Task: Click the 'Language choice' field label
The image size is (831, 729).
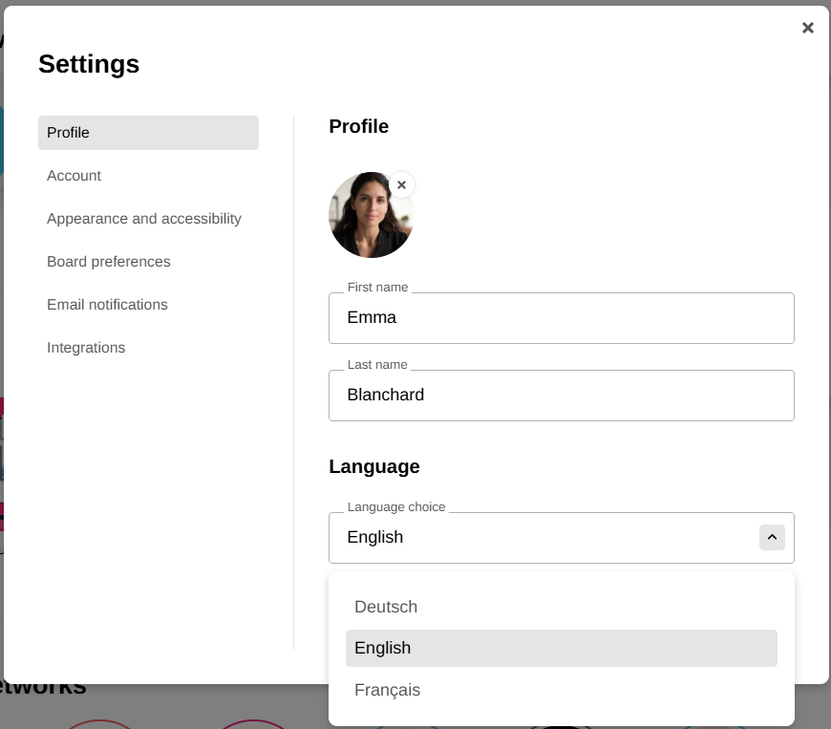Action: 396,507
